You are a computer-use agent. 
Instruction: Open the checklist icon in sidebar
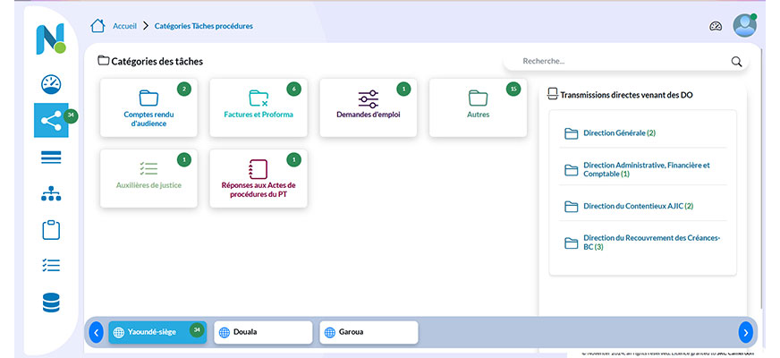pos(51,266)
